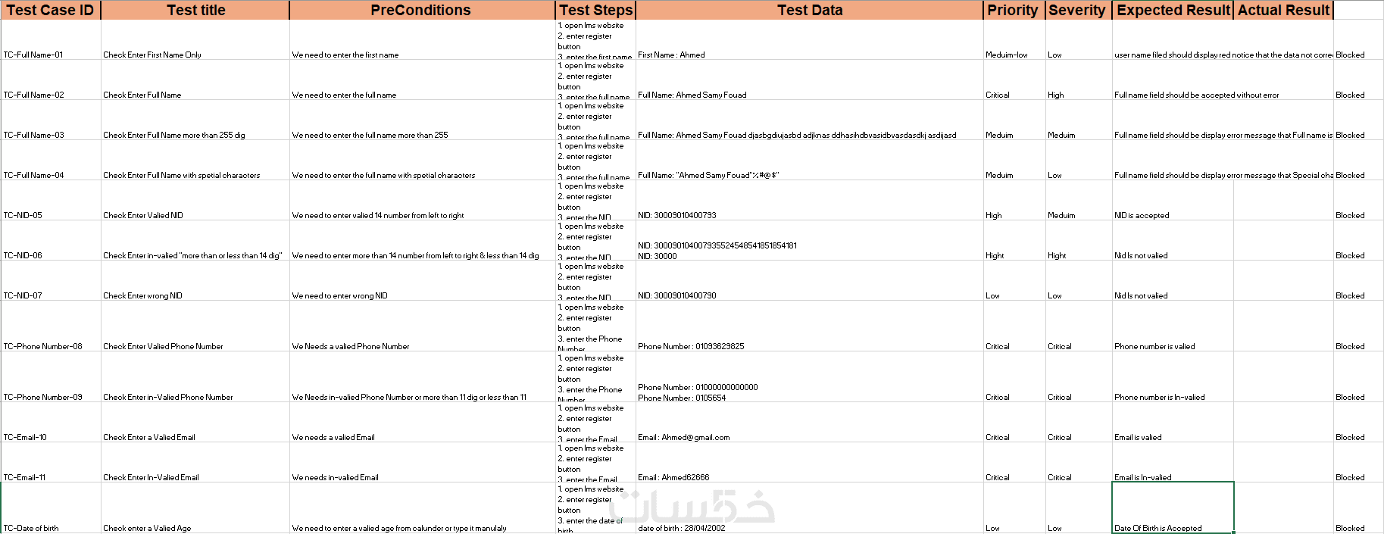Select cell 'TC-Full Name-02'
The height and width of the screenshot is (534, 1384).
tap(51, 80)
